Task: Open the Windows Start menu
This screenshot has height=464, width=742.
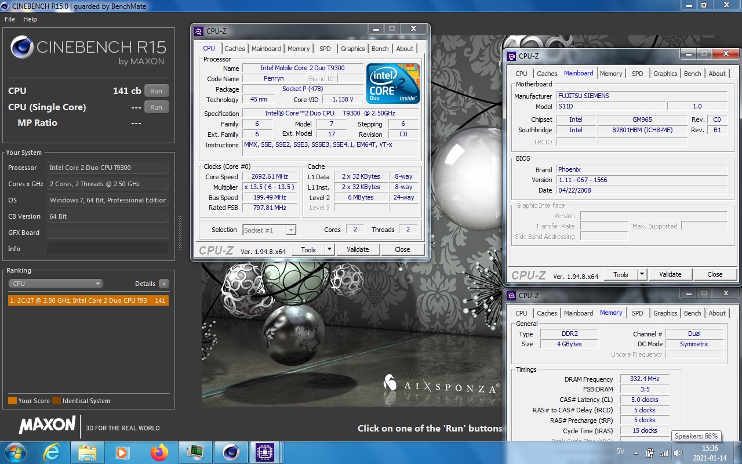Action: pyautogui.click(x=14, y=452)
